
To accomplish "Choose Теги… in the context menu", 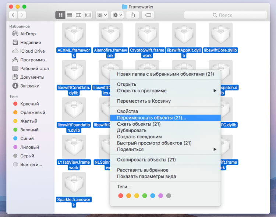I will (165, 187).
